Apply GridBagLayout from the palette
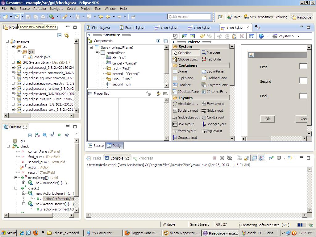The width and height of the screenshot is (316, 237). [186, 117]
